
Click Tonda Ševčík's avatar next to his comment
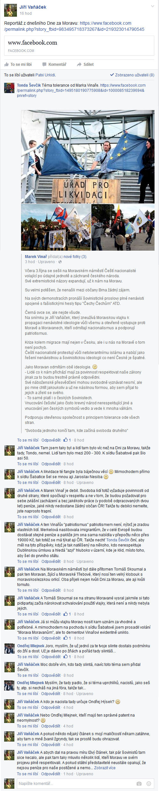tap(9, 88)
